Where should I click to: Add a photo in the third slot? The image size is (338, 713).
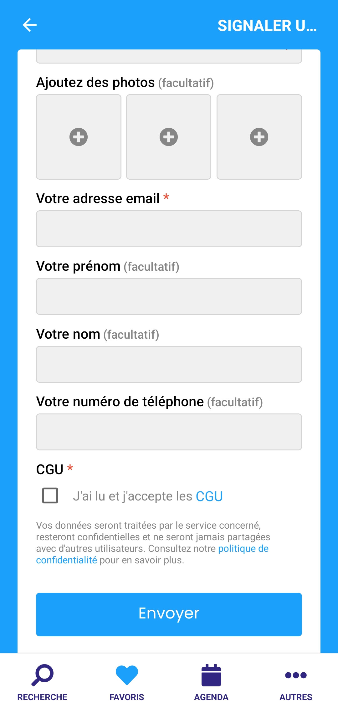coord(259,137)
